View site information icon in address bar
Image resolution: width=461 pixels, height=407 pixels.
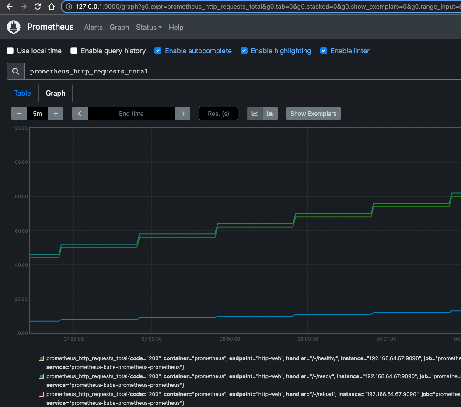pos(69,7)
